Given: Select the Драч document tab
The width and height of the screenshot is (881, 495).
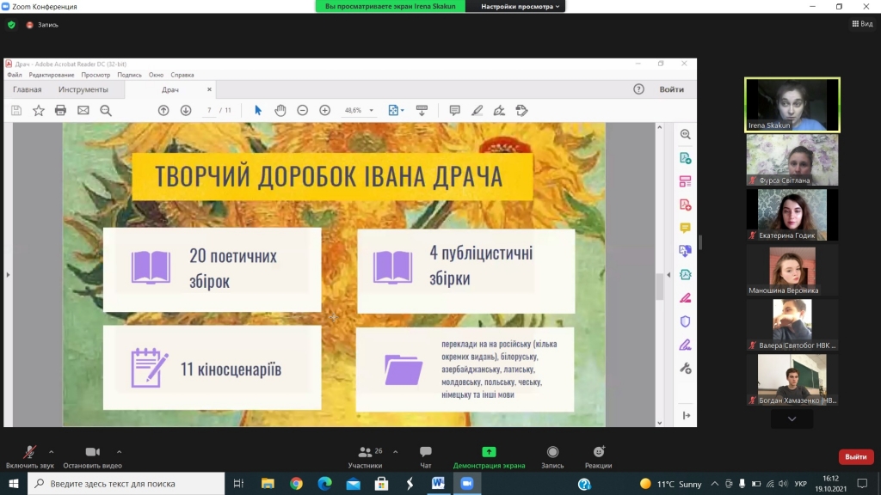Looking at the screenshot, I should [x=170, y=89].
